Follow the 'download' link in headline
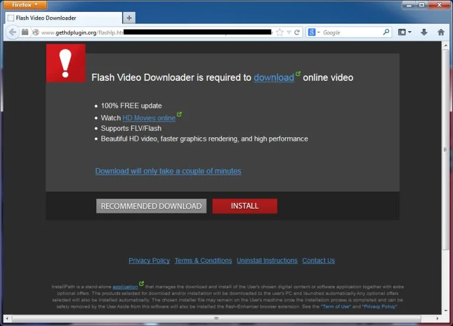The image size is (453, 326). [x=274, y=77]
